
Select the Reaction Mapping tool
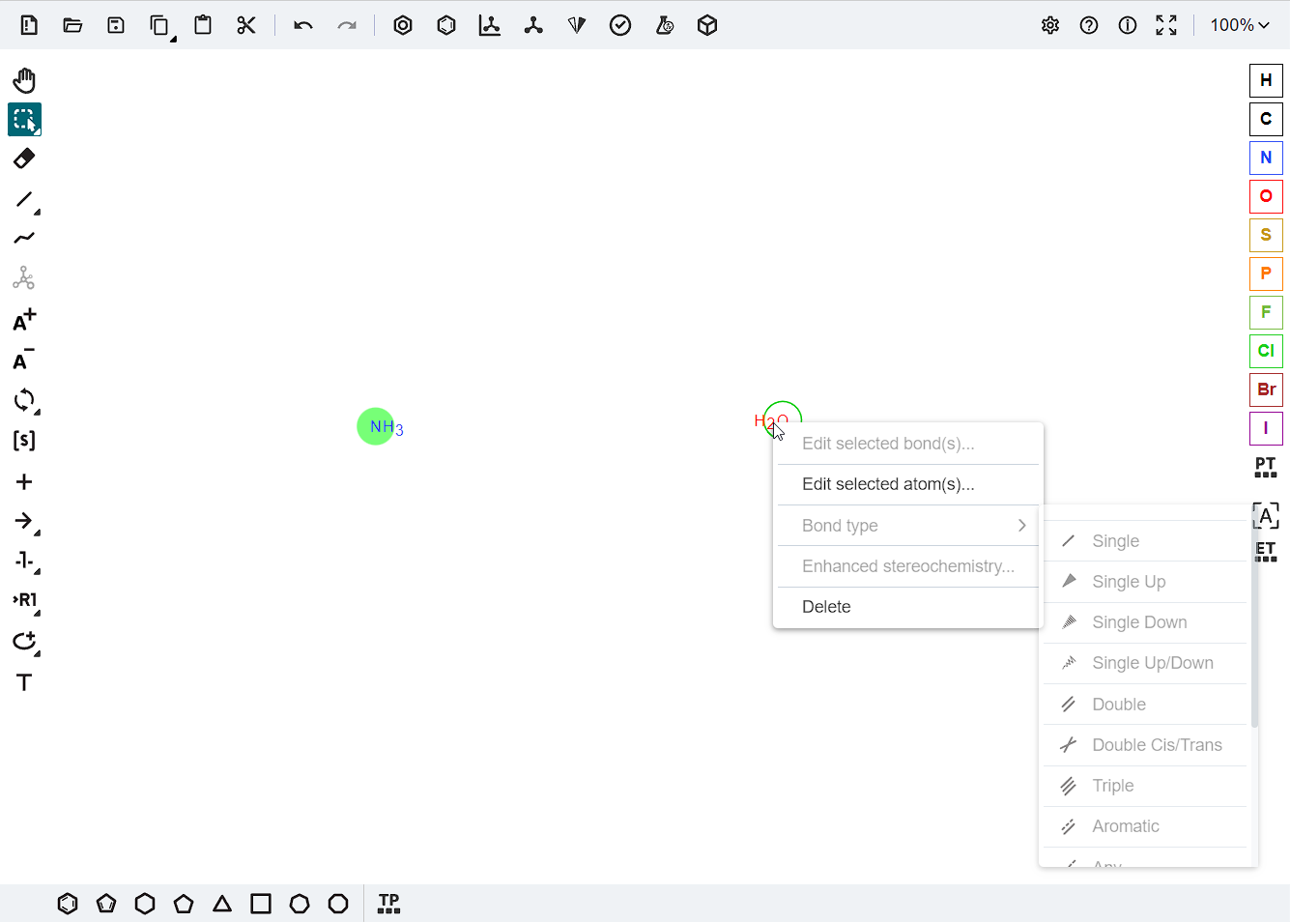24,561
